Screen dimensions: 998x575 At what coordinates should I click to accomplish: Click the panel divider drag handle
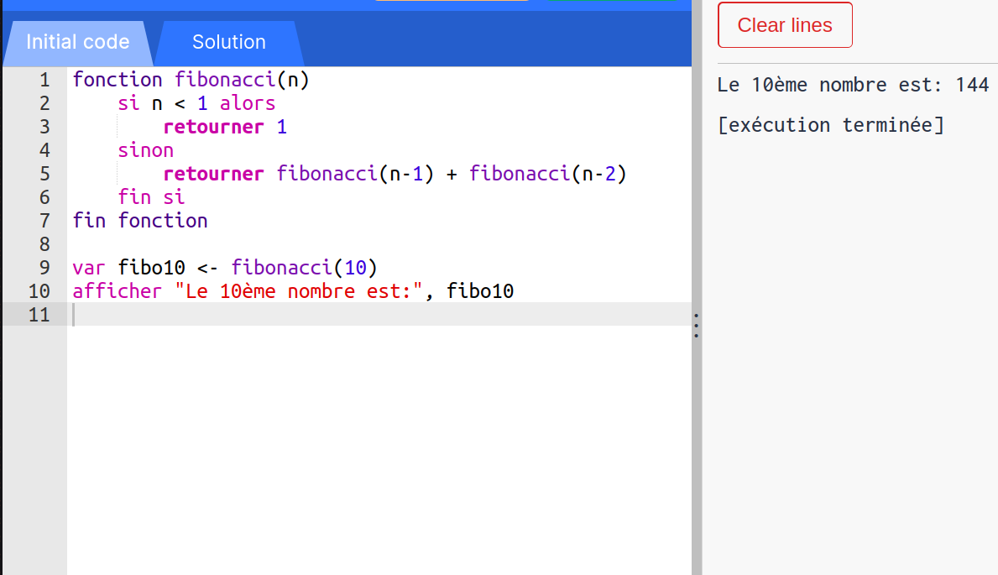pos(696,324)
